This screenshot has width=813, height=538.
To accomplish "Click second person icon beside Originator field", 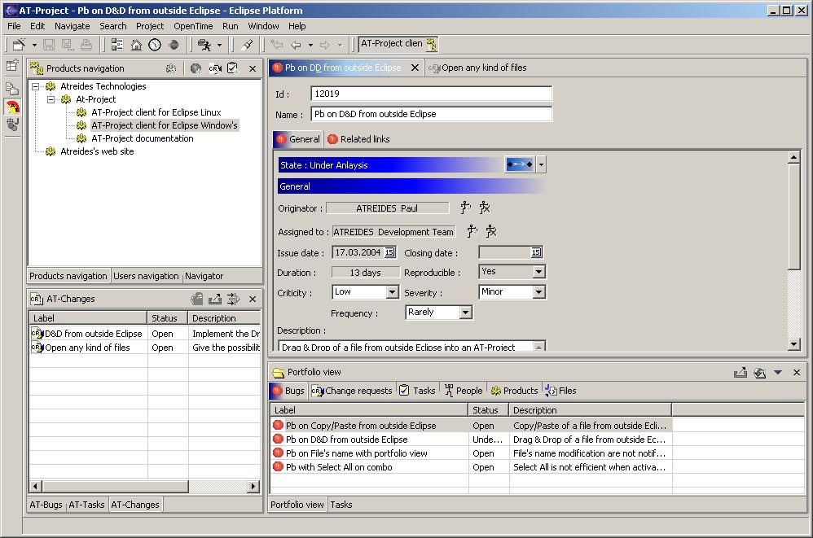I will pyautogui.click(x=485, y=208).
